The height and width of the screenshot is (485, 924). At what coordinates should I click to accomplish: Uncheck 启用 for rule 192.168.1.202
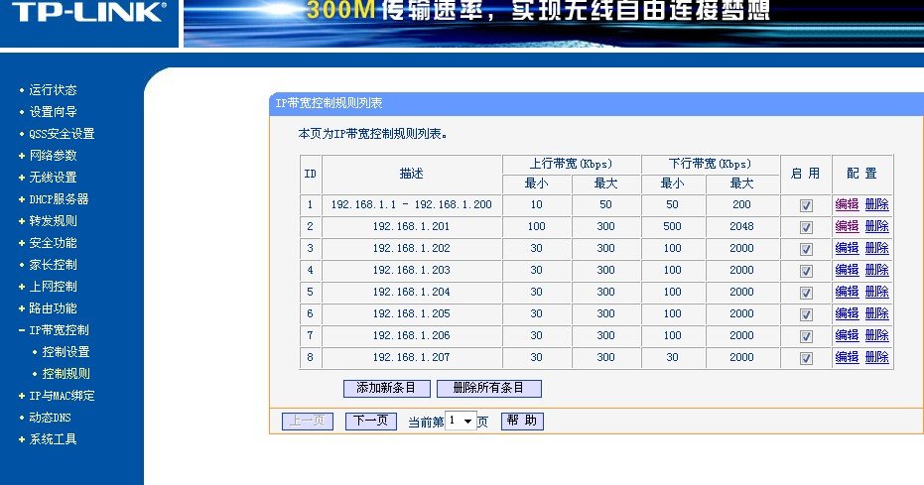(x=806, y=249)
